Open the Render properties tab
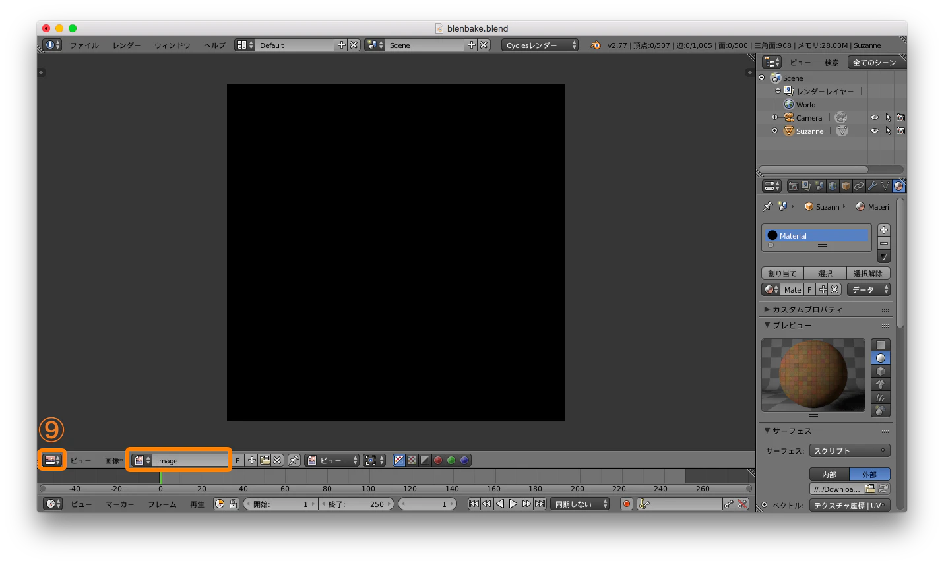 (793, 187)
